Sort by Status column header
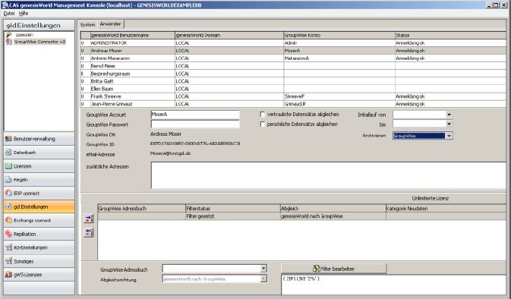 point(450,35)
